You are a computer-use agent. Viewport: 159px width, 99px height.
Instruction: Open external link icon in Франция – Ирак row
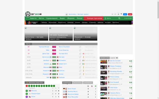point(80,67)
